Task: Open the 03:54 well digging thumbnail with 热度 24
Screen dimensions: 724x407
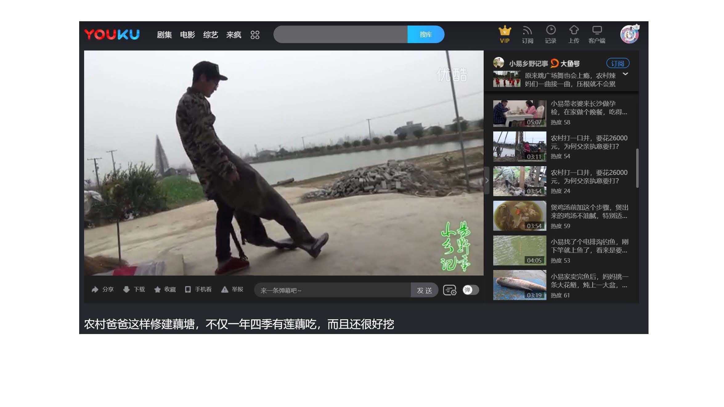Action: coord(519,181)
